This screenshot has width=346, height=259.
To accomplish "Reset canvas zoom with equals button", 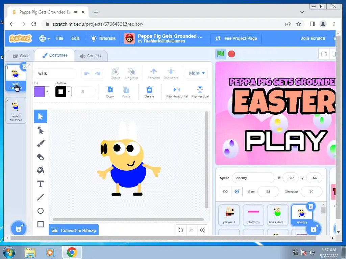I will pyautogui.click(x=192, y=230).
